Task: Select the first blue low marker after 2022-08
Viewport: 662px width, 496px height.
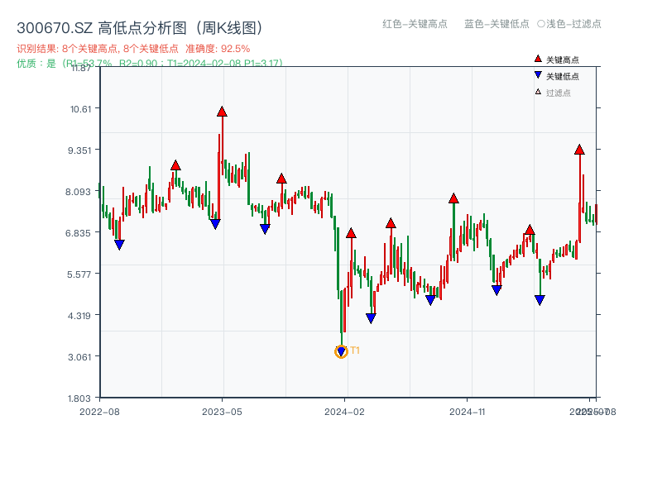Action: point(119,245)
